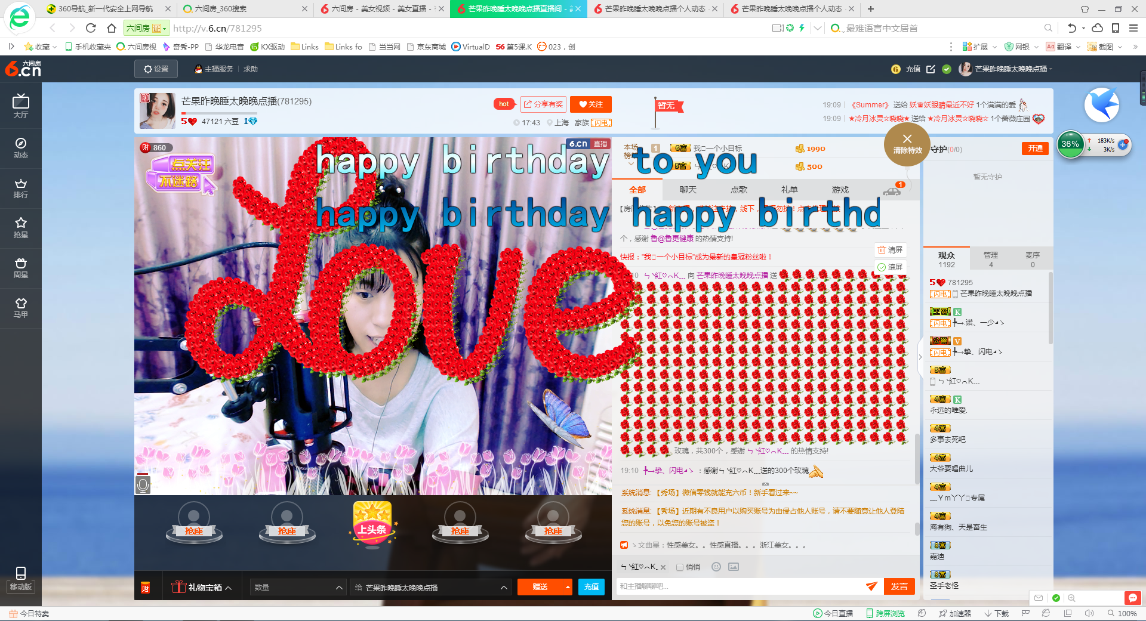
Task: Click the image insert icon in chat
Action: pyautogui.click(x=734, y=567)
